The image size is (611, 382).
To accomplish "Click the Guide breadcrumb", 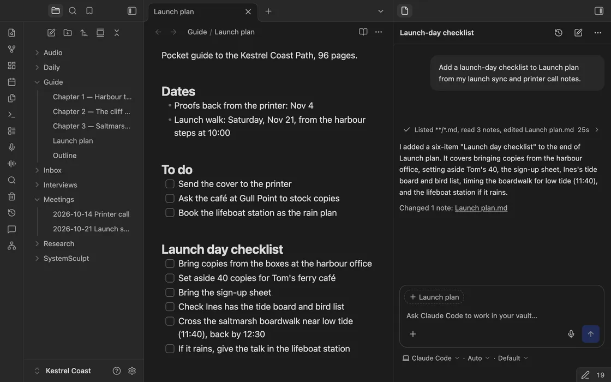I will coord(197,32).
